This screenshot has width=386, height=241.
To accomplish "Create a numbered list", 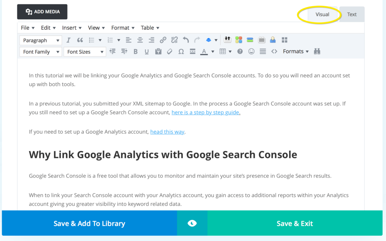I will coord(110,40).
